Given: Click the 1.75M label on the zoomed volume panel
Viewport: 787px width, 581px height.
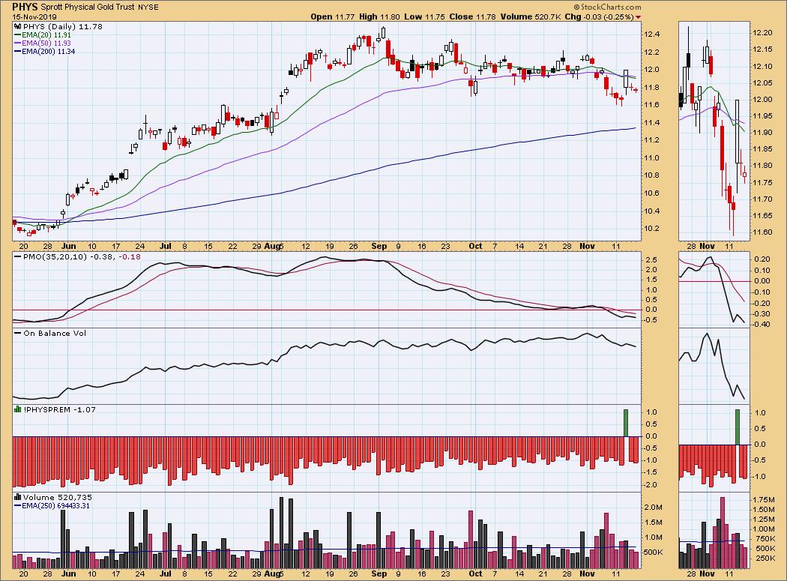Looking at the screenshot, I should tap(764, 499).
